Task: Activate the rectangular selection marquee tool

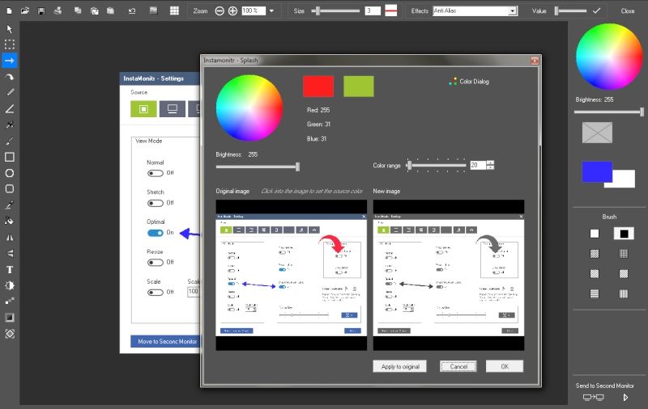Action: 10,44
